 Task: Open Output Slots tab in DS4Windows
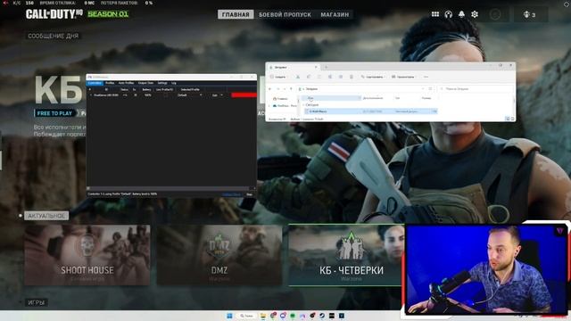(x=145, y=83)
